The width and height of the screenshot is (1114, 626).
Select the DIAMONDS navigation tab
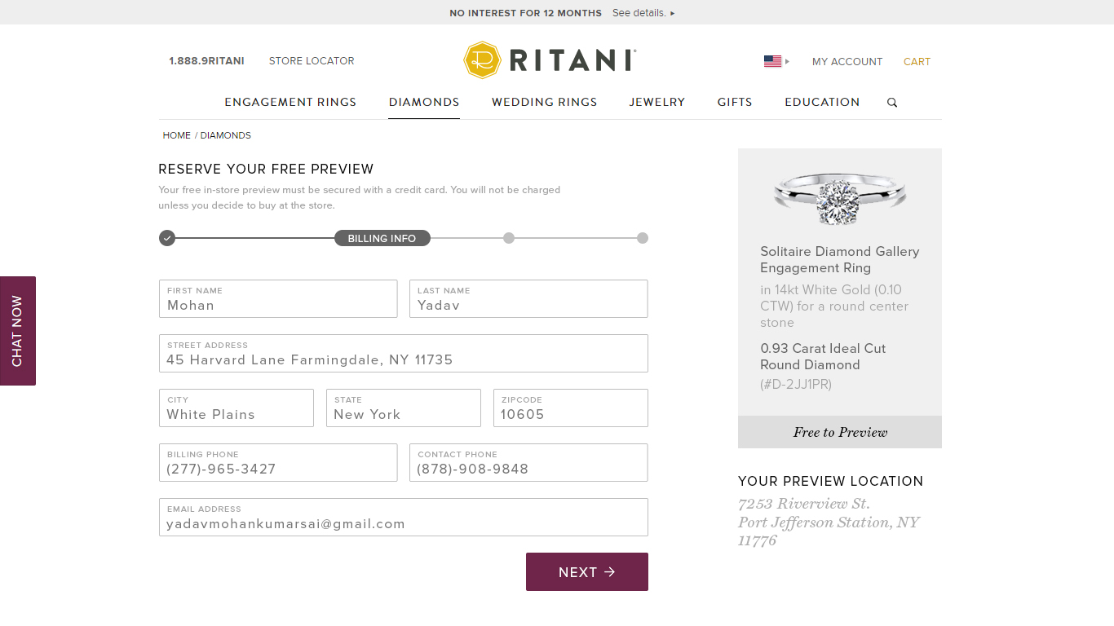click(x=423, y=102)
